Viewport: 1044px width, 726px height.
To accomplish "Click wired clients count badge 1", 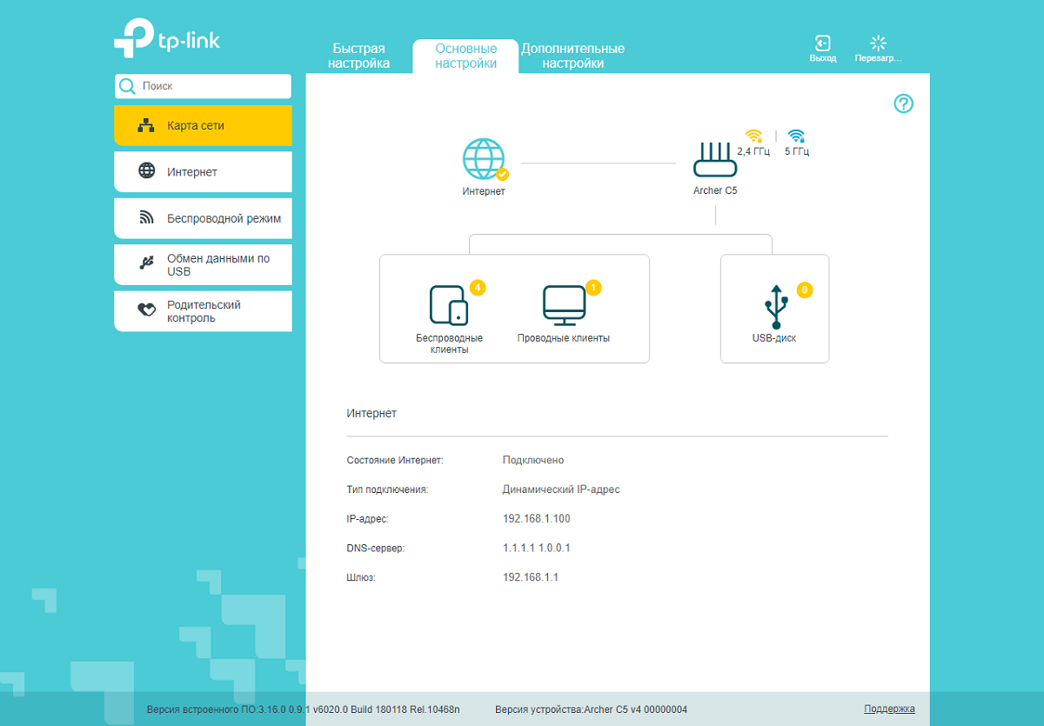I will 593,287.
